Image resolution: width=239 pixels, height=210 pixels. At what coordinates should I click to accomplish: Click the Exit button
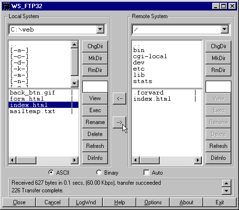tap(220, 202)
